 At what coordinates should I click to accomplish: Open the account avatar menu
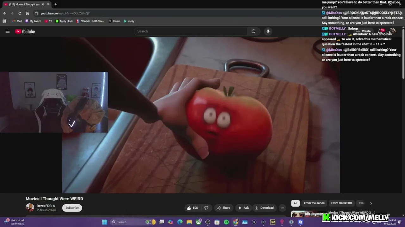pos(392,31)
